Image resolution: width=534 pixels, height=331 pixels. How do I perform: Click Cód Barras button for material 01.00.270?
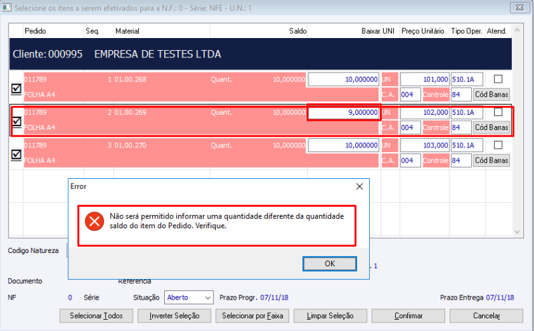[491, 160]
